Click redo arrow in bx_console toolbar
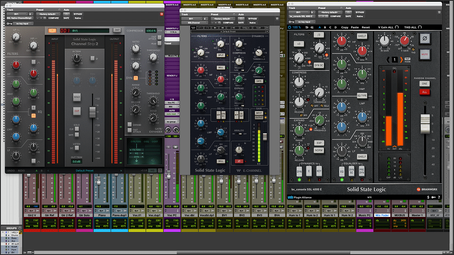 point(312,27)
